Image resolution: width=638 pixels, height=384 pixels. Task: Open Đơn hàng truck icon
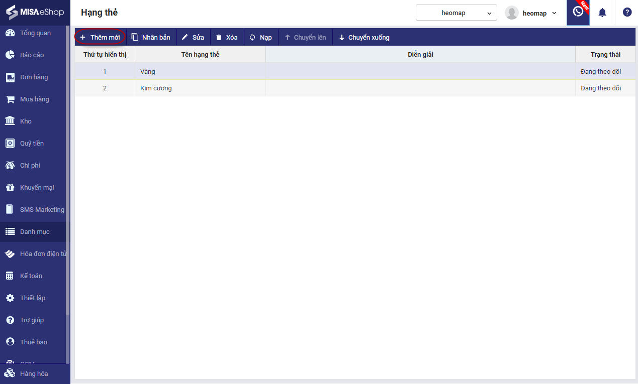tap(10, 77)
